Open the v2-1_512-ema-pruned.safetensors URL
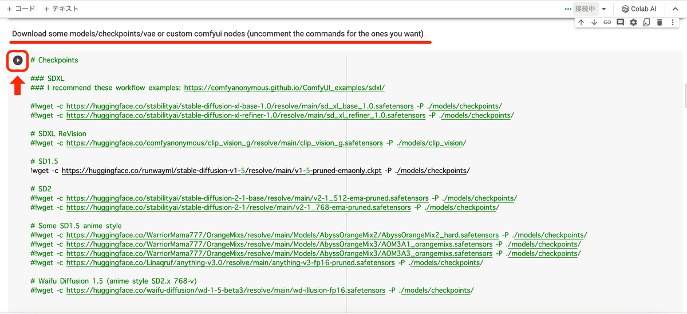This screenshot has height=314, width=687. tap(247, 198)
